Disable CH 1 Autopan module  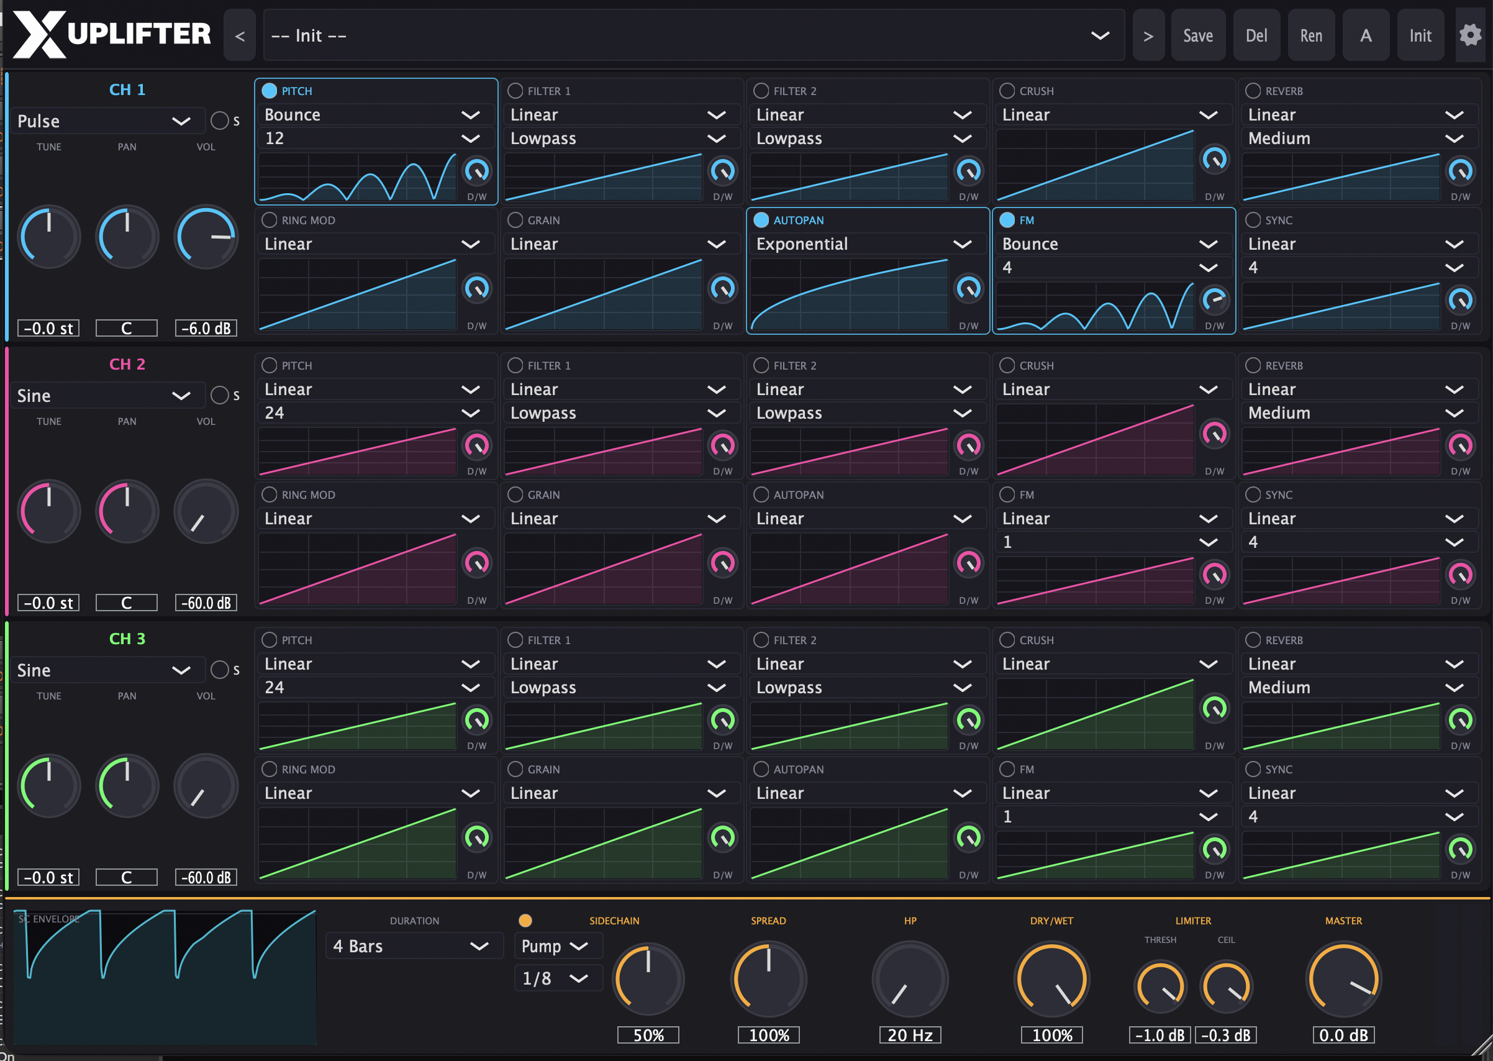(761, 220)
